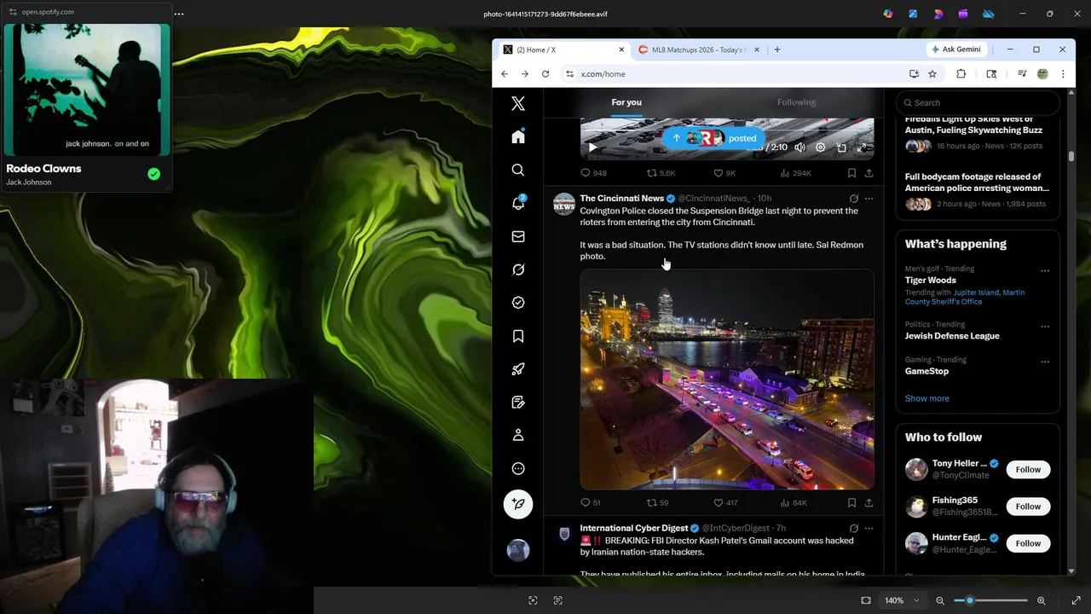Open Chrome three-dot menu
The height and width of the screenshot is (614, 1091).
click(x=1063, y=74)
